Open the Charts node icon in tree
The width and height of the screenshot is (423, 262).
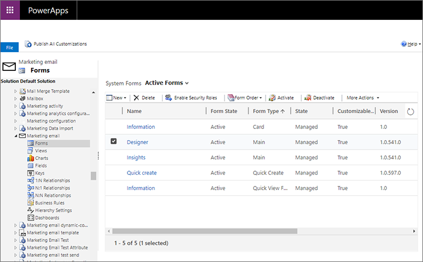click(x=30, y=158)
